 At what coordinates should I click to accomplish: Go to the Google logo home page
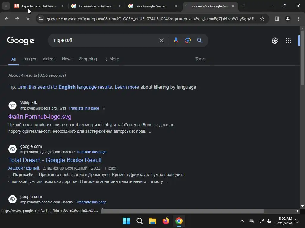21,40
